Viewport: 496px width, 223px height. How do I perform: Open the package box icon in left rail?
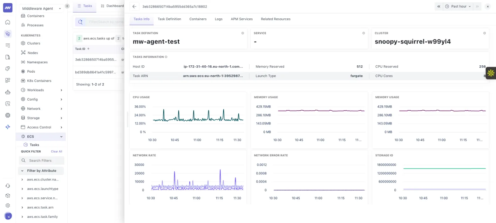click(8, 195)
